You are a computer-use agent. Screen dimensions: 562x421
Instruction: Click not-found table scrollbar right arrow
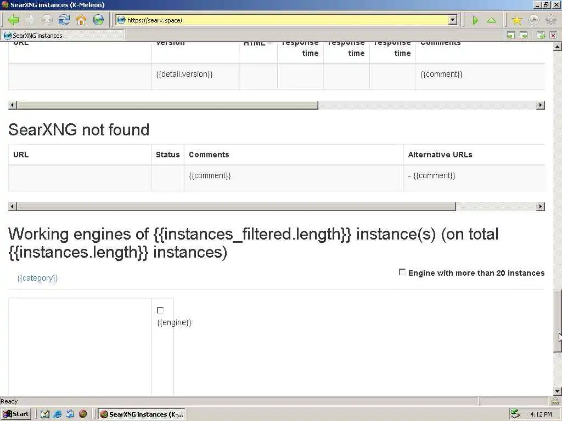pos(541,206)
